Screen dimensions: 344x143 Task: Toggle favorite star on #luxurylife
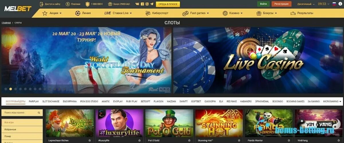pyautogui.click(x=140, y=140)
